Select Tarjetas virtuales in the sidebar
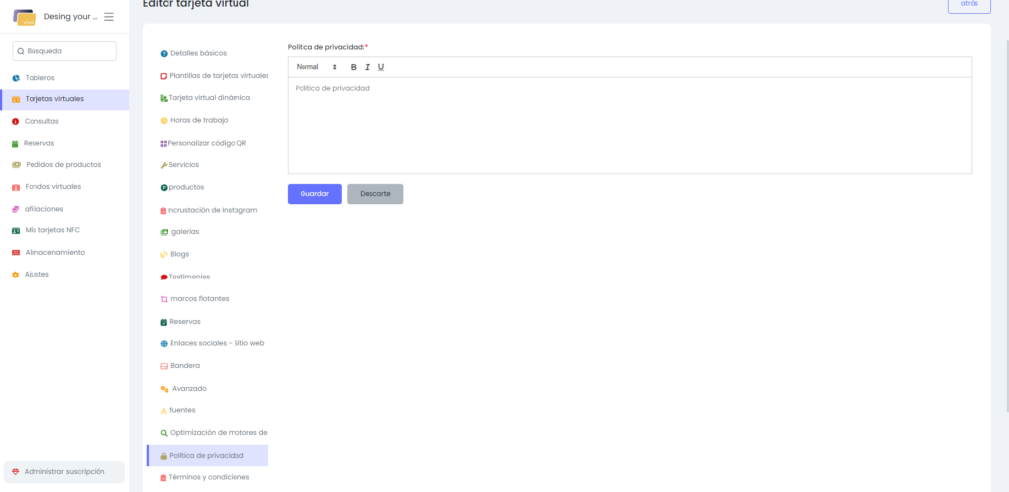 (x=54, y=99)
